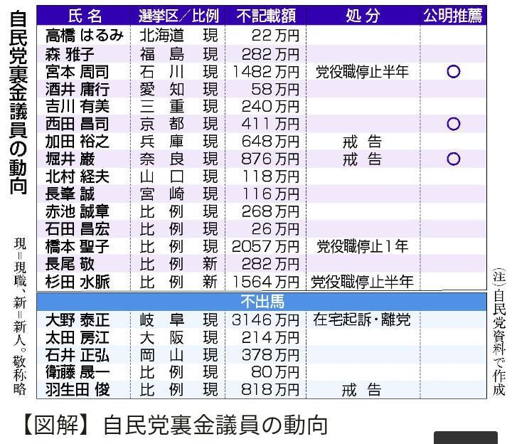Click 党役職停止1年 in 橋本 聖子 row
Viewport: 512px width, 444px height.
point(363,247)
